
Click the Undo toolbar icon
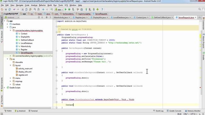click(14, 9)
